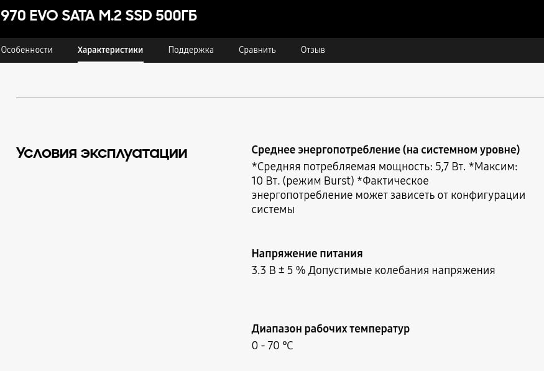The width and height of the screenshot is (544, 371).
Task: Click the Диапазон рабочих температур spec label
Action: 330,328
